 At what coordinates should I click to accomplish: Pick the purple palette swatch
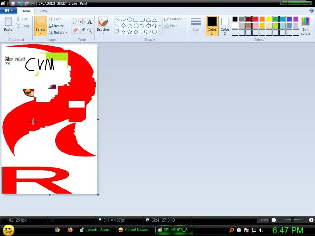pyautogui.click(x=296, y=19)
